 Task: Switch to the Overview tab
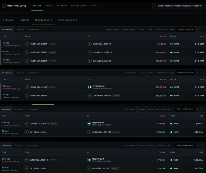pyautogui.click(x=9, y=20)
